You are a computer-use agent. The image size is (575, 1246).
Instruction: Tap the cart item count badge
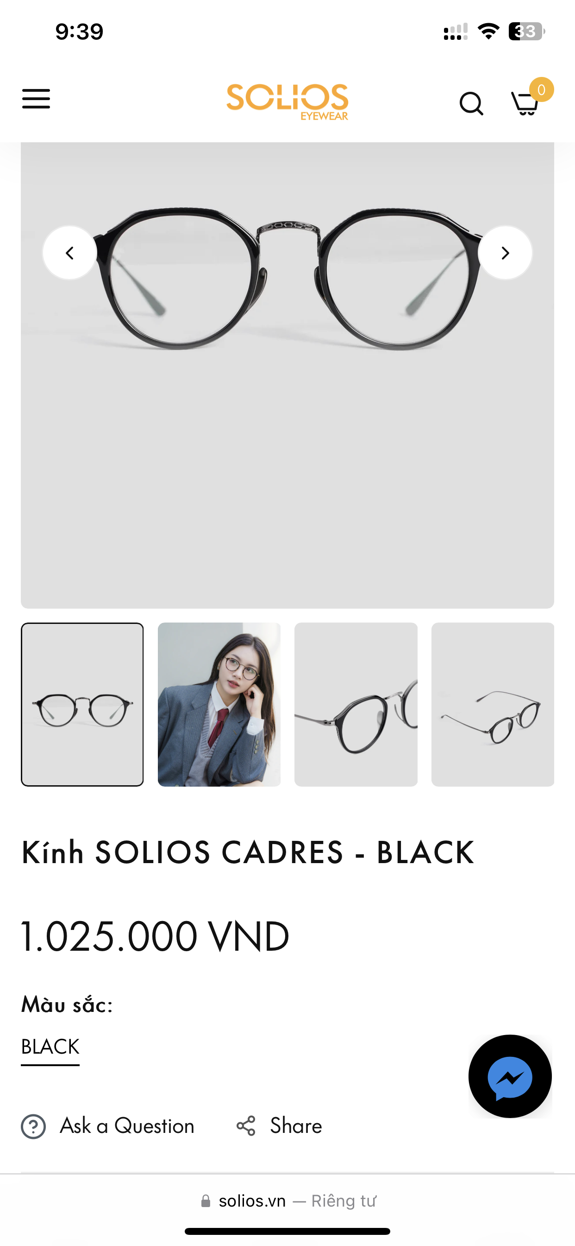[x=541, y=89]
